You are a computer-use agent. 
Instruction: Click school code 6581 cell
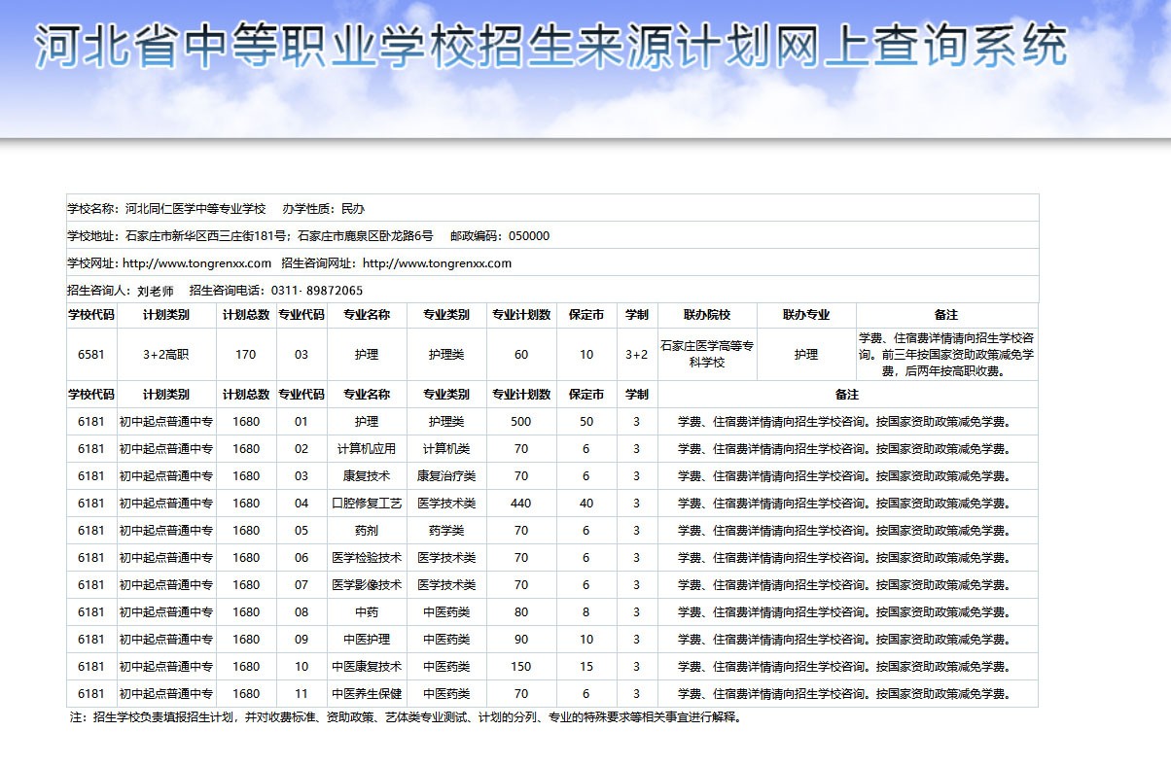point(91,355)
